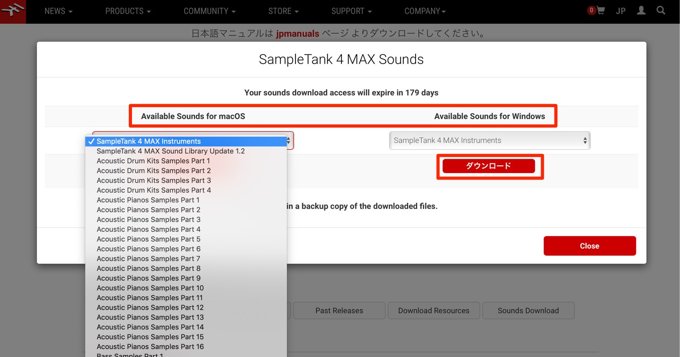Pick Acoustic Pianos Samples Part 3
Screen dimensions: 680x357
pyautogui.click(x=186, y=219)
